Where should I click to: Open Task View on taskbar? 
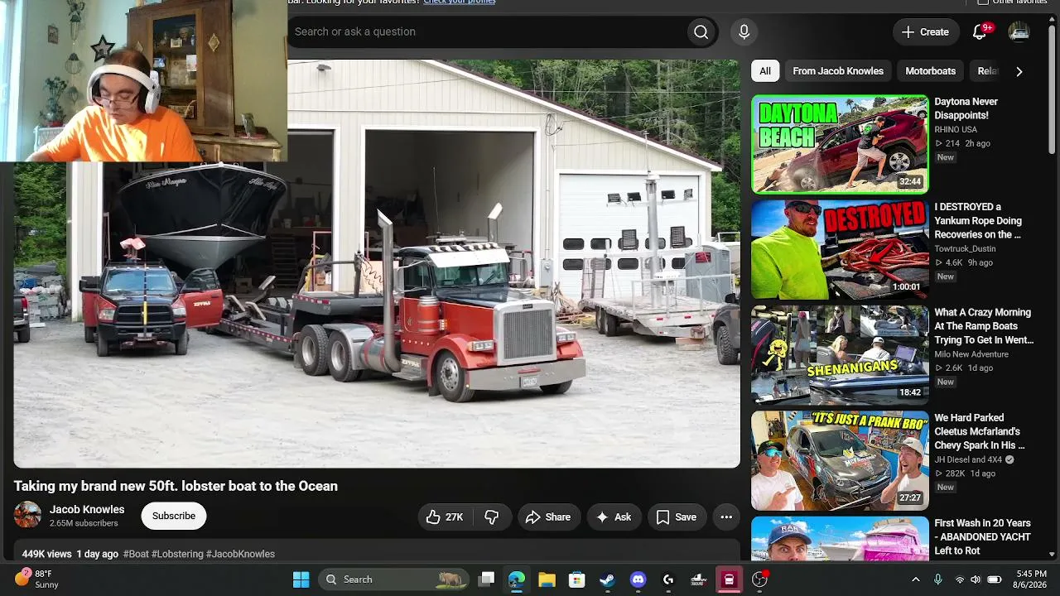[x=486, y=579]
